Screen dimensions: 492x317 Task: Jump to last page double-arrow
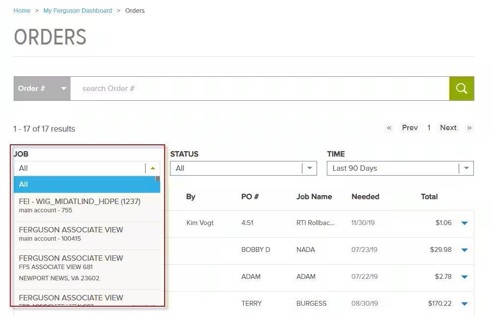[x=469, y=128]
